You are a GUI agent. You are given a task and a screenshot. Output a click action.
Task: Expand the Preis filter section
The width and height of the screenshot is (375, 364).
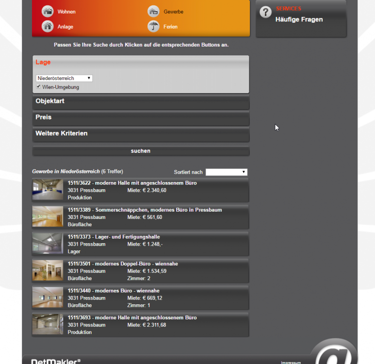click(44, 117)
